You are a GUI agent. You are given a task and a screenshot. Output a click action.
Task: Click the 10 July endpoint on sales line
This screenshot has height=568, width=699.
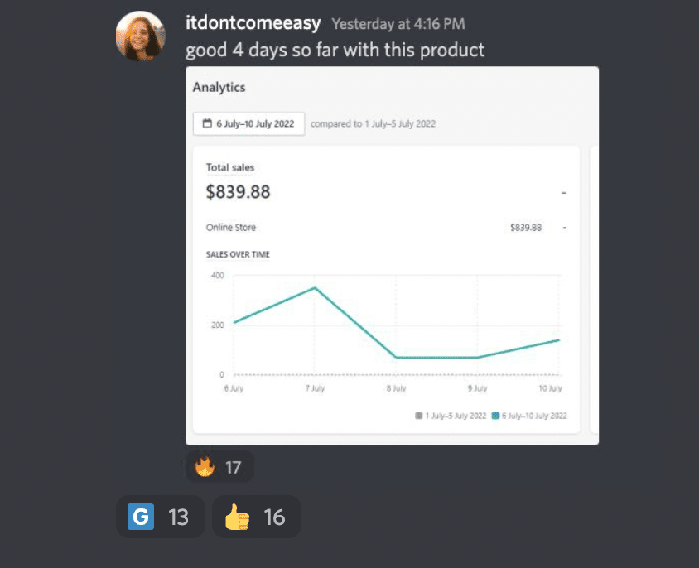(558, 340)
